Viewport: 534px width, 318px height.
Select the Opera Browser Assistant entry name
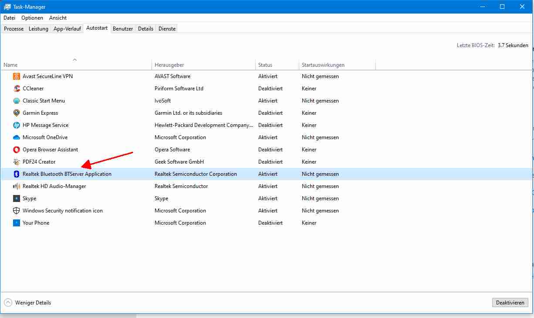pyautogui.click(x=50, y=150)
